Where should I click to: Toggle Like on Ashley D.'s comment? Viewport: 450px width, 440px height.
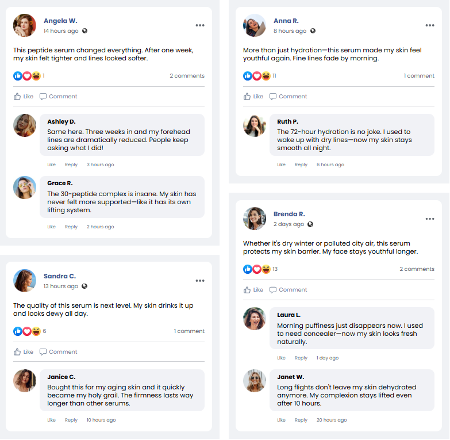(x=52, y=165)
